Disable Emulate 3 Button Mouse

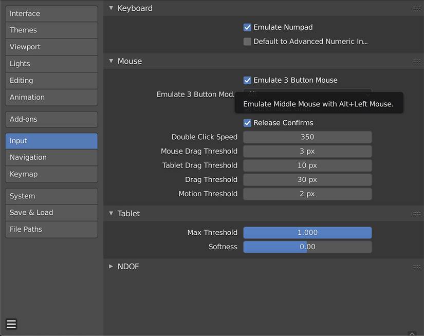pos(247,80)
